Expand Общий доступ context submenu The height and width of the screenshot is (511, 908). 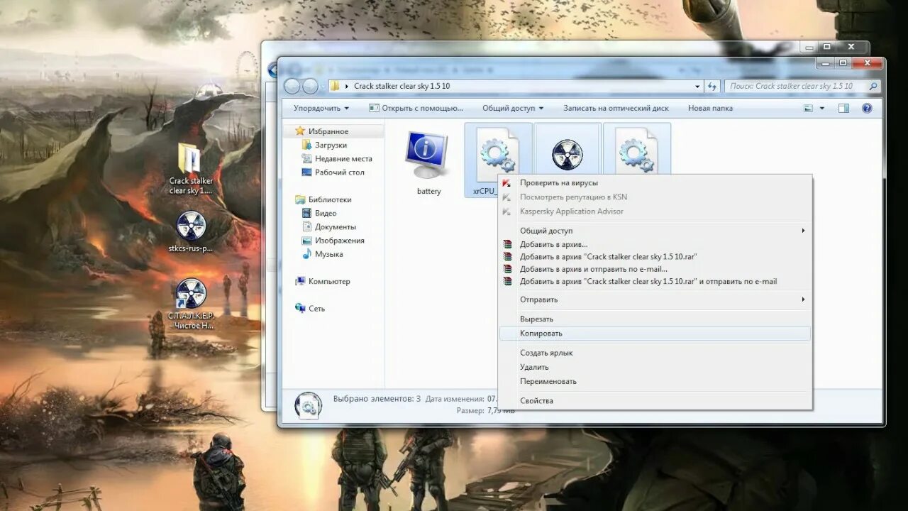(655, 231)
